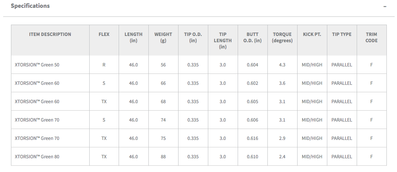The height and width of the screenshot is (172, 397).
Task: Select the 74 gram weight cell
Action: (163, 120)
